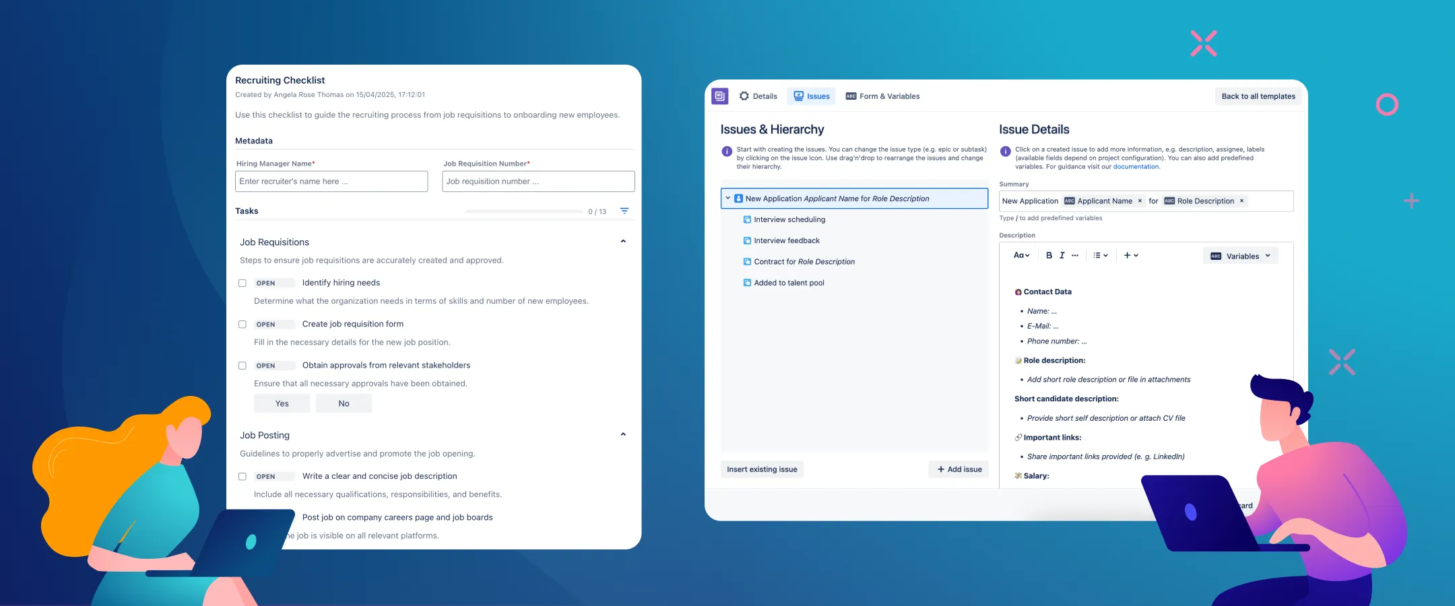Click ABC icon on Role Description chip
Image resolution: width=1455 pixels, height=606 pixels.
click(1169, 201)
